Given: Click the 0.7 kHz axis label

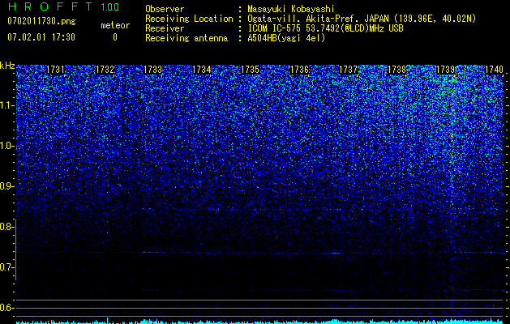Looking at the screenshot, I should [x=7, y=267].
